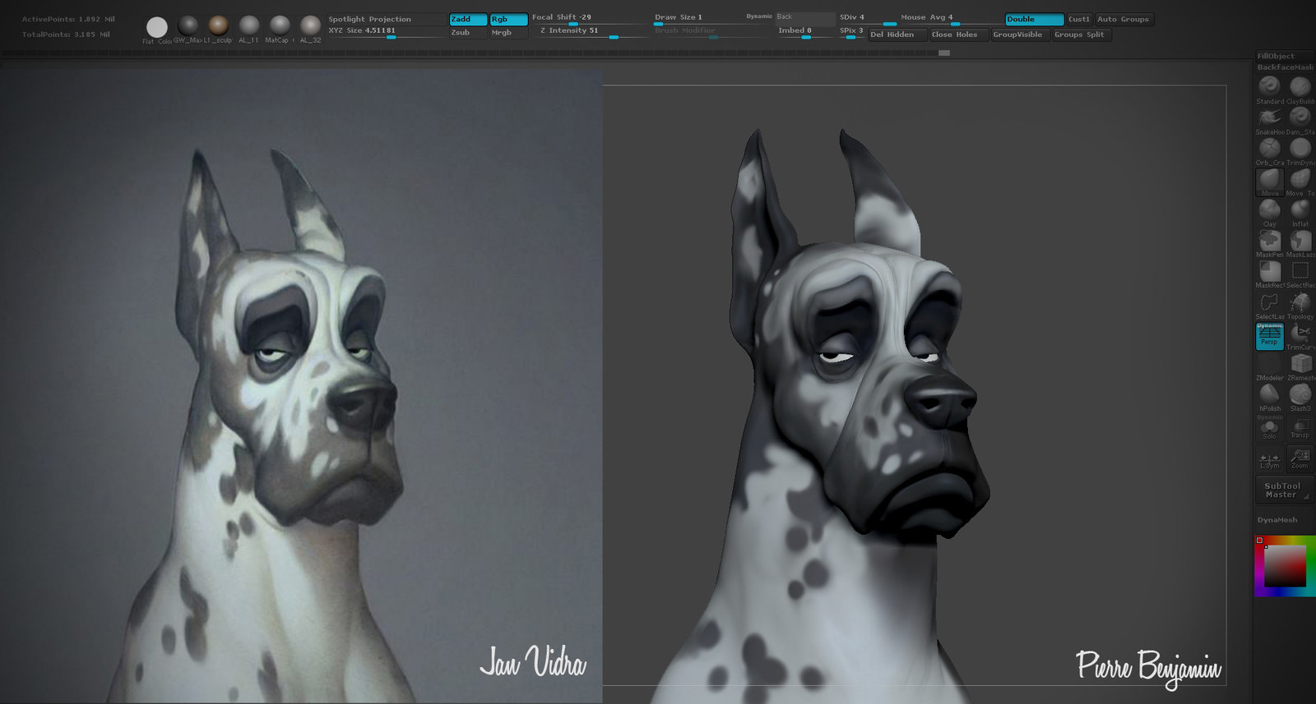Click GroupVisible button
The width and height of the screenshot is (1316, 704).
(1020, 35)
